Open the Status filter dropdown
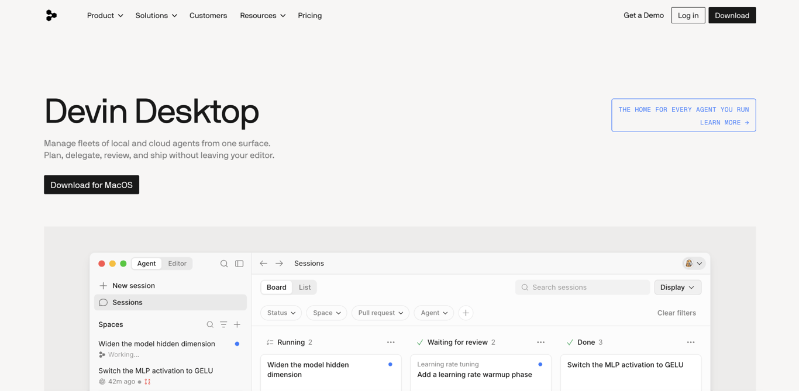This screenshot has height=391, width=799. [x=281, y=313]
